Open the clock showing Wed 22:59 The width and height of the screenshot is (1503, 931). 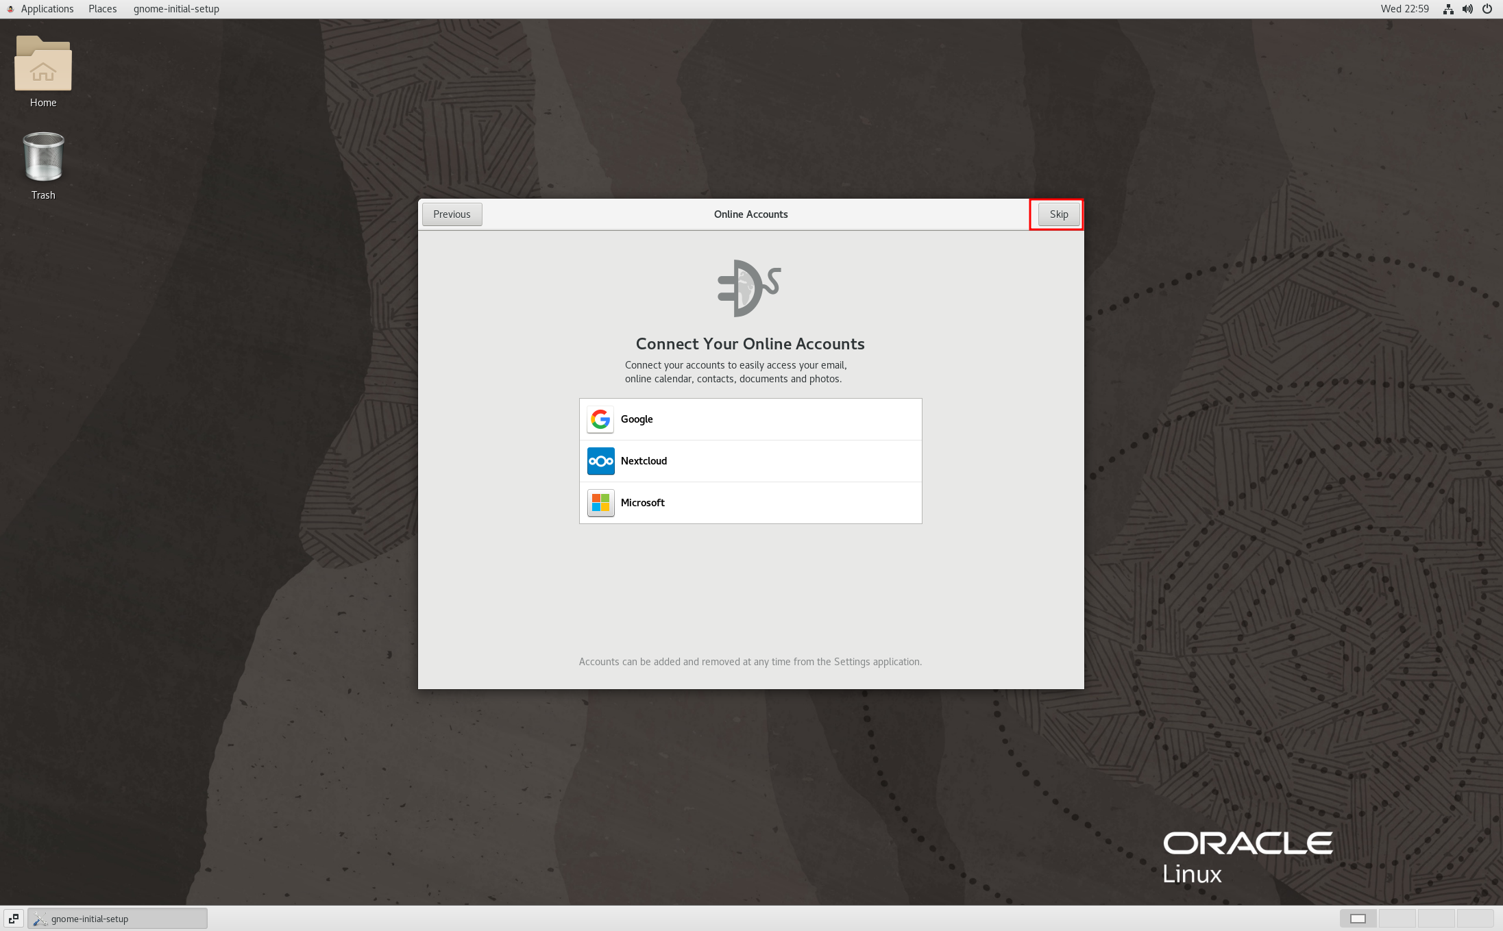(x=1404, y=9)
